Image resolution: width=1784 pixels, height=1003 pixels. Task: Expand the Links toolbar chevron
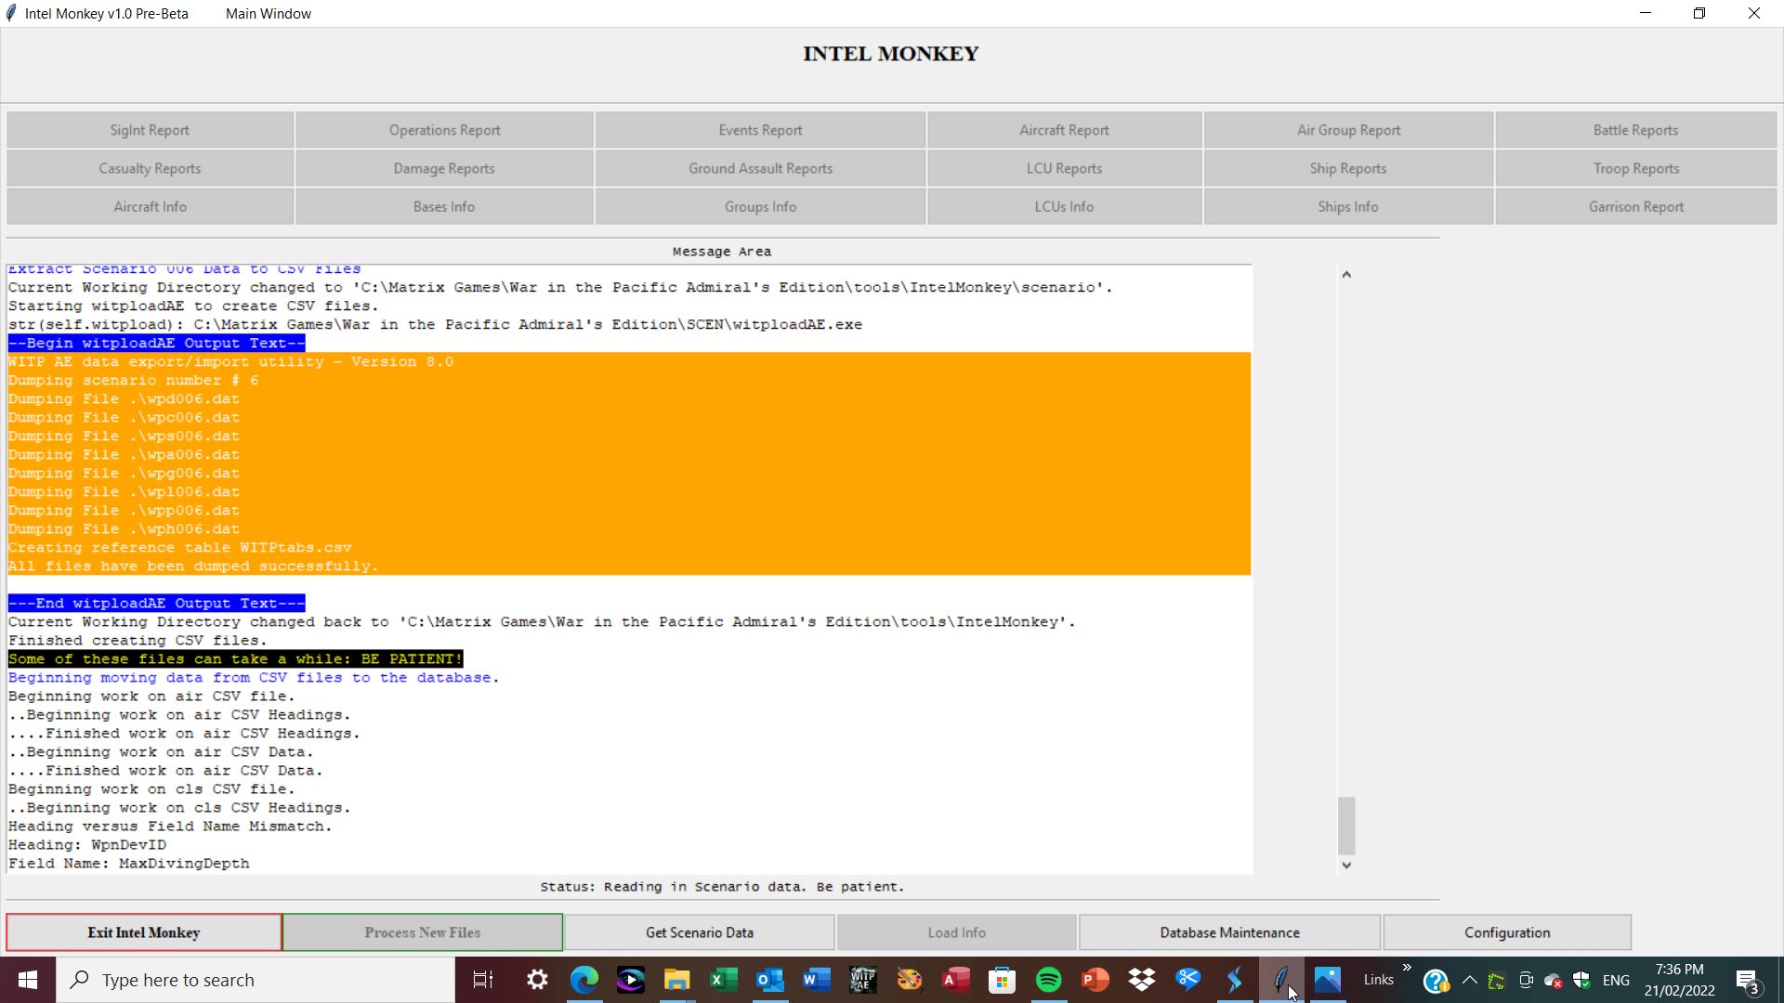1407,968
